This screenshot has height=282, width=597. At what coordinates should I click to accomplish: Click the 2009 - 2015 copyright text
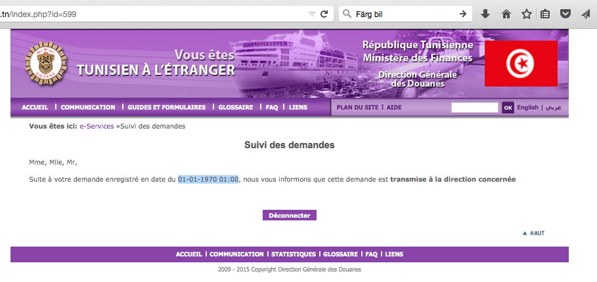[x=290, y=270]
